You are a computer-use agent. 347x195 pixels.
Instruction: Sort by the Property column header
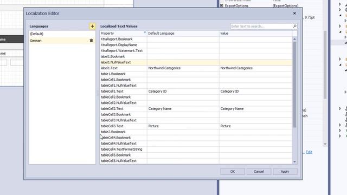[x=123, y=33]
